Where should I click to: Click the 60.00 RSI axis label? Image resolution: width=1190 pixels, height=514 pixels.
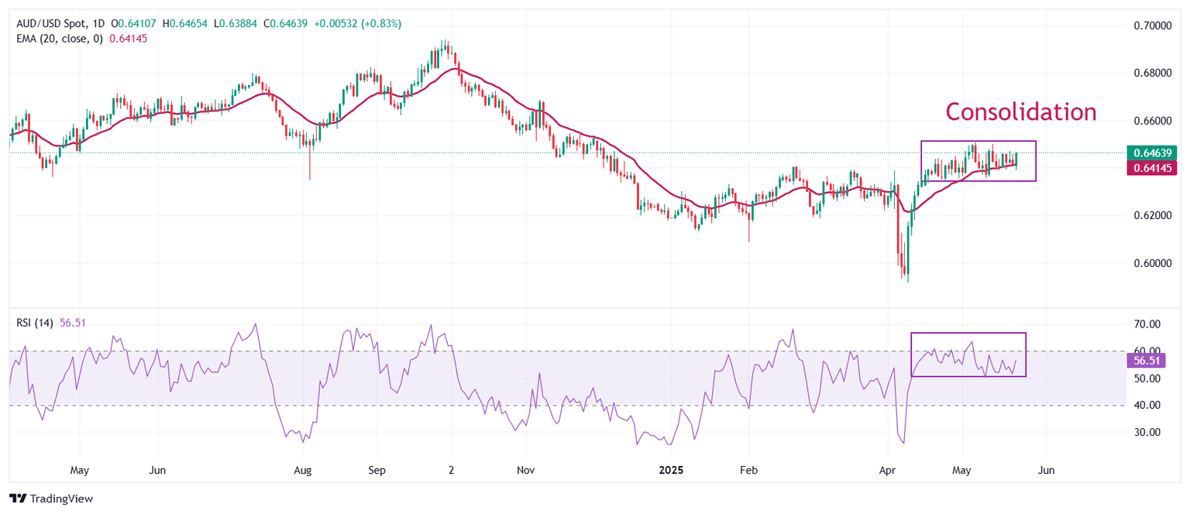(1146, 351)
